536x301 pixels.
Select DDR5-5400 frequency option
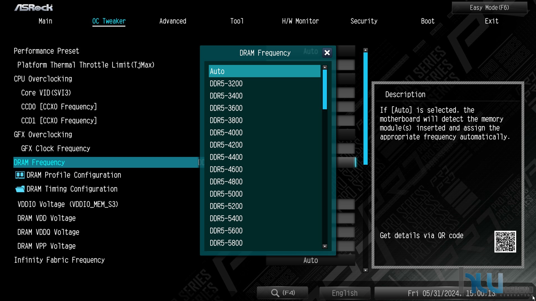pos(264,219)
